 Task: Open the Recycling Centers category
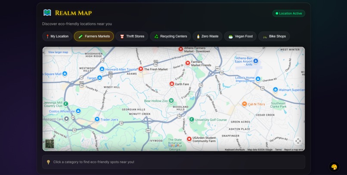[x=170, y=36]
